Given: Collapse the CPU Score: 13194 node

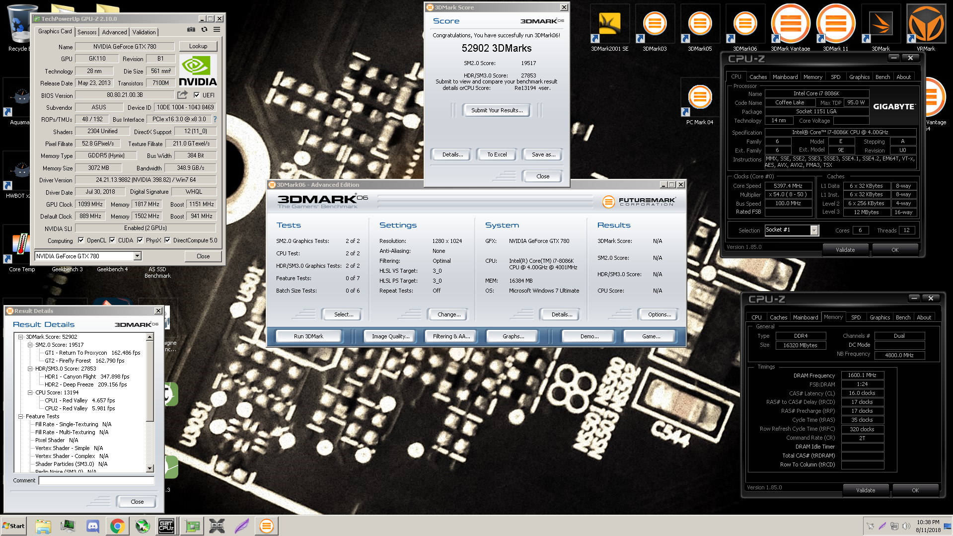Looking at the screenshot, I should pos(30,392).
